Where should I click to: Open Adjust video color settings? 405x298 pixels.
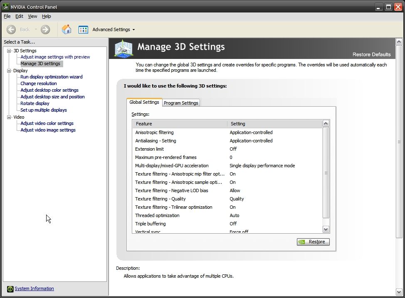tap(47, 124)
